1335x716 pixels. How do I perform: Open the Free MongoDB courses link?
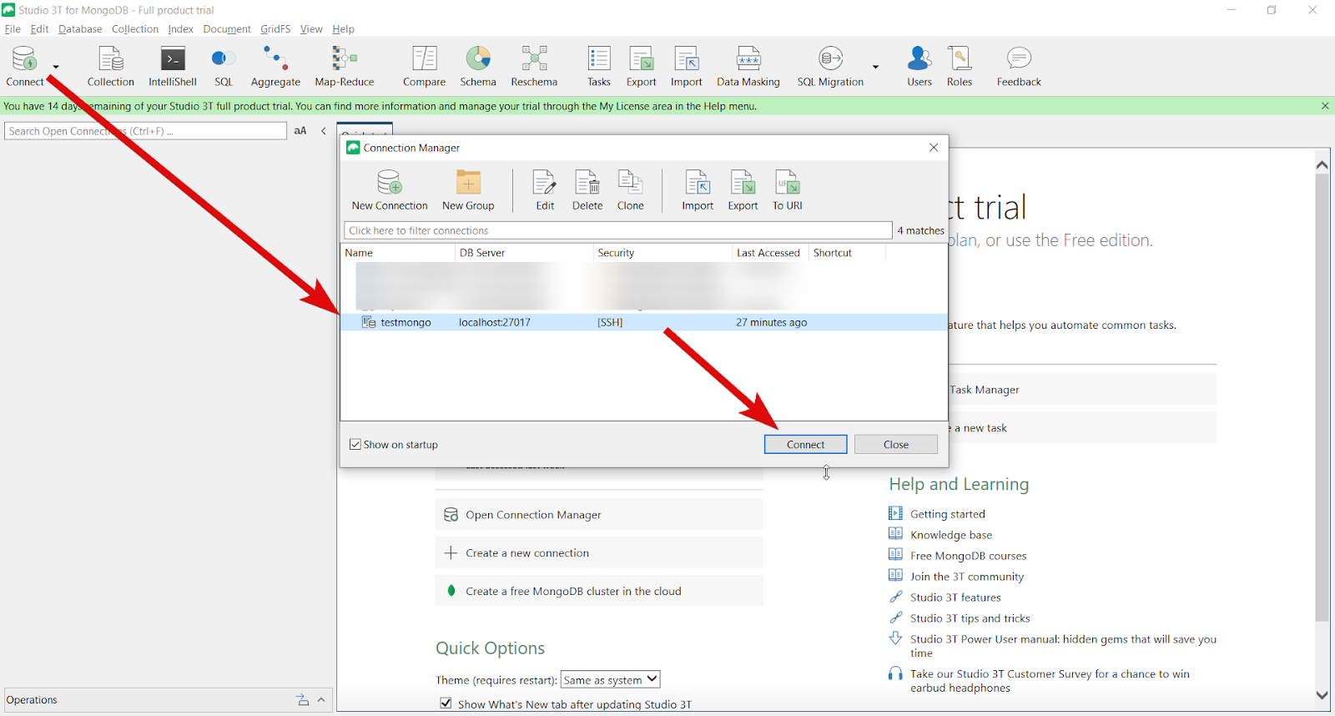click(969, 556)
